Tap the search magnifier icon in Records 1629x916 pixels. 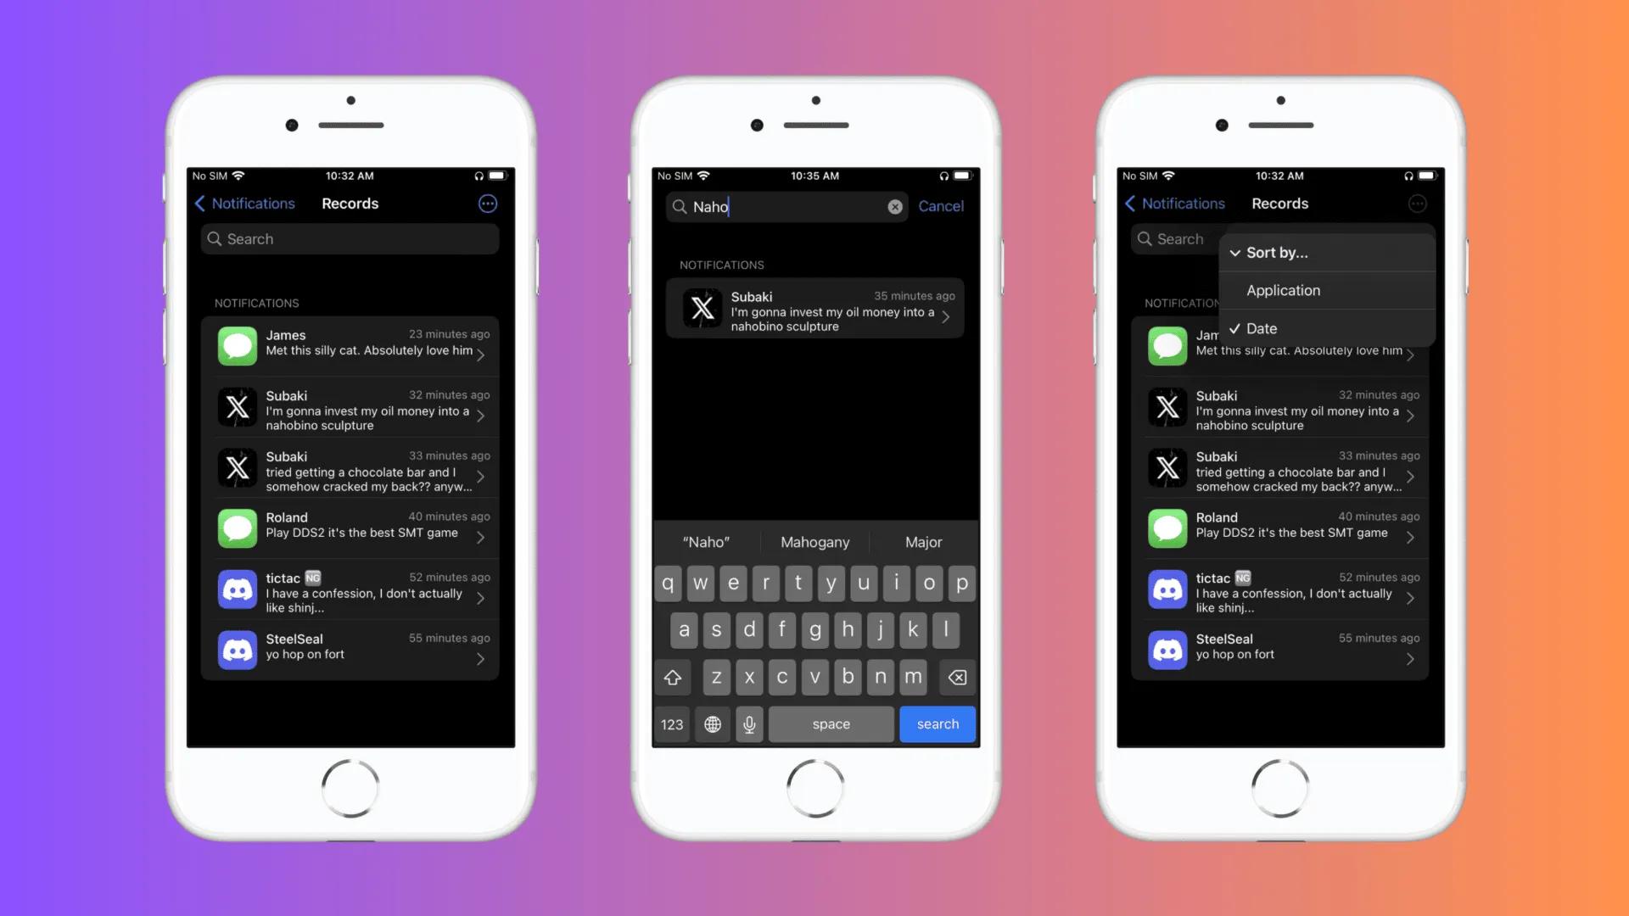[x=215, y=238]
